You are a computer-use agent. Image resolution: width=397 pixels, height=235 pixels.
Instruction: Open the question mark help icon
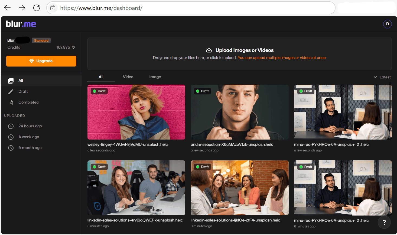pyautogui.click(x=384, y=222)
